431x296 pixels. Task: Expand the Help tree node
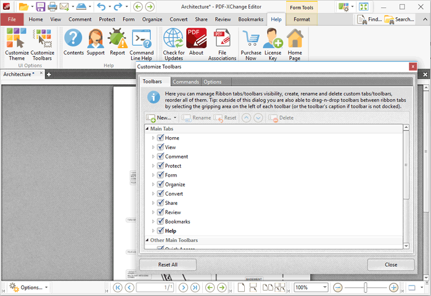coord(153,231)
